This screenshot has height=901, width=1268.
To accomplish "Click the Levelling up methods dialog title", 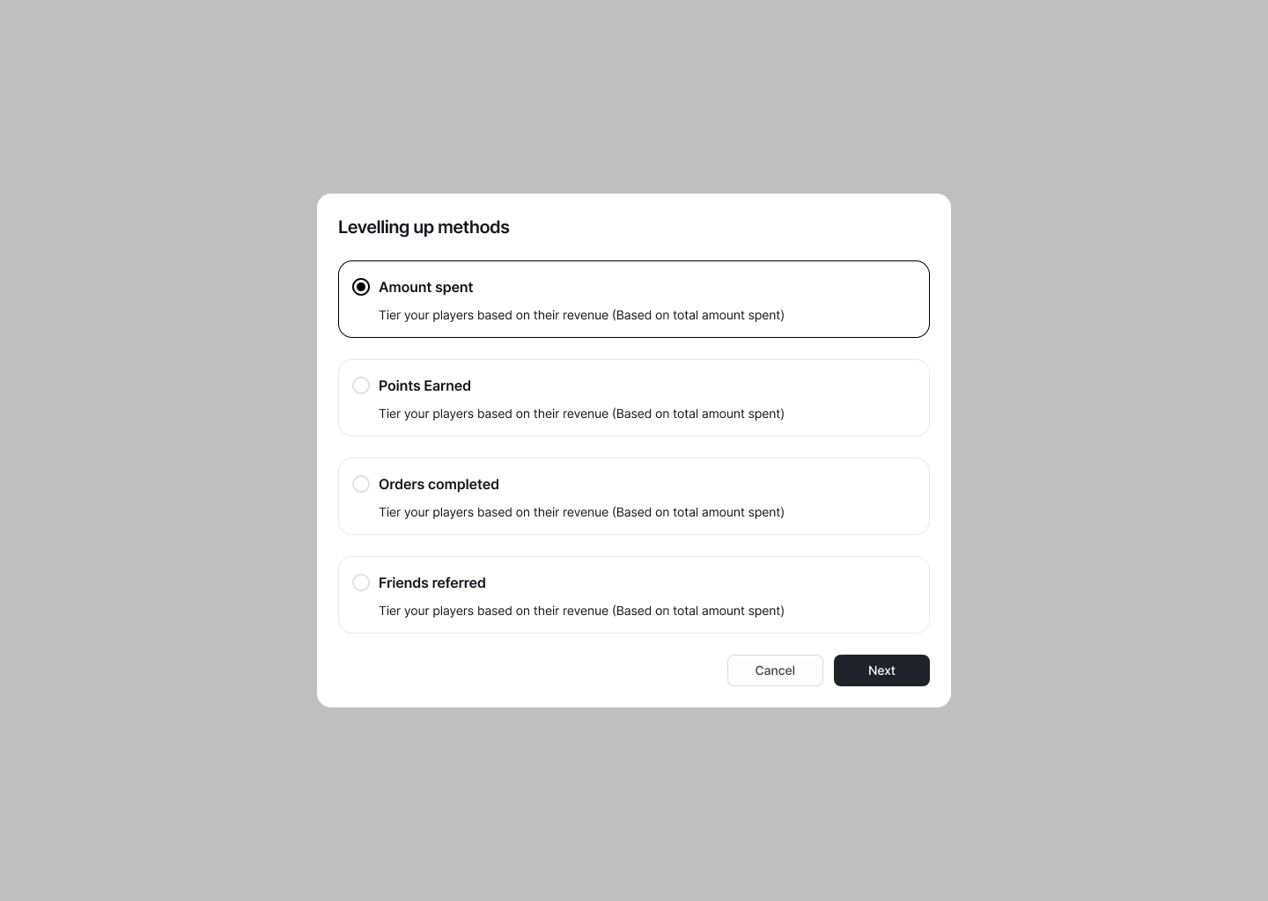I will click(x=424, y=227).
